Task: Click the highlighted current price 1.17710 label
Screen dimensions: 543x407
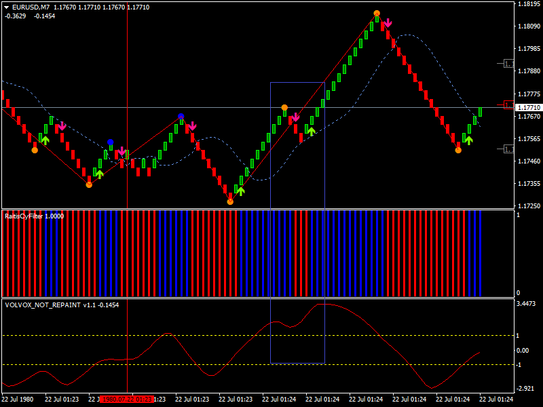Action: 529,108
